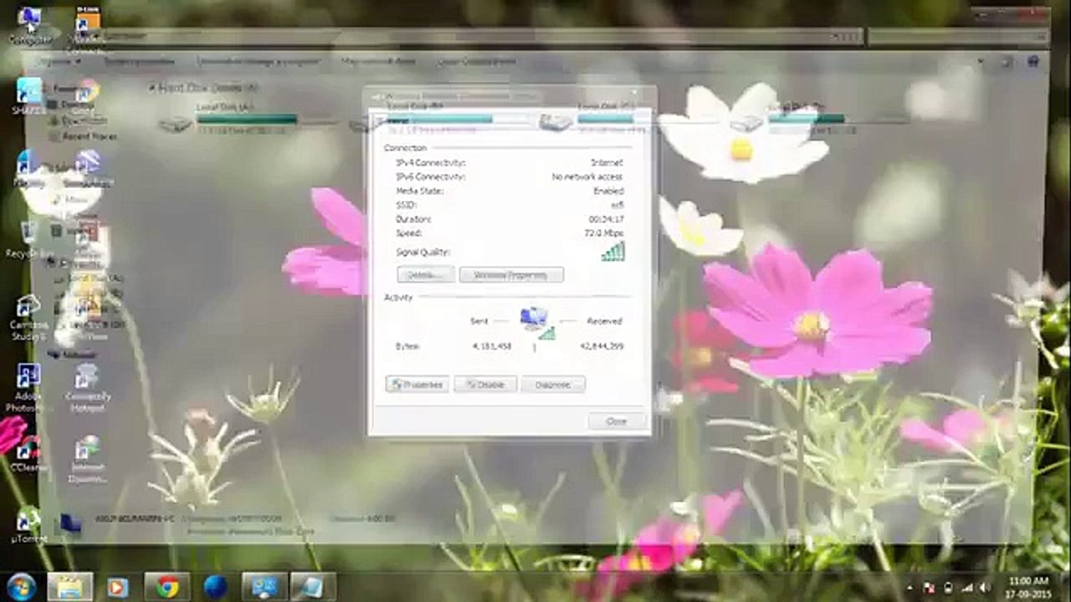Click the sent bytes value in the Activity section

tap(492, 345)
